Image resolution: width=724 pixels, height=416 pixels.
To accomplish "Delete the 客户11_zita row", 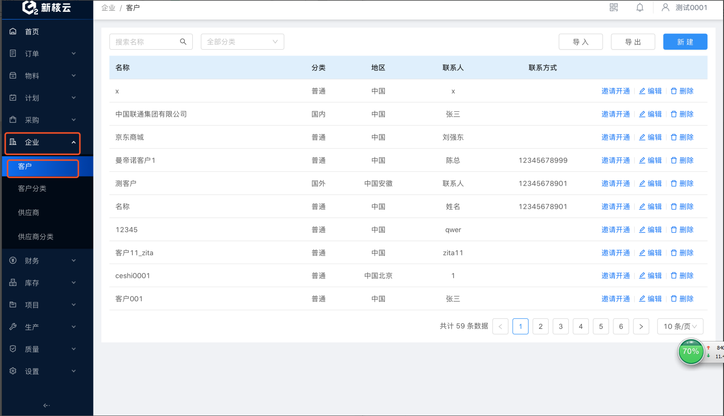I will tap(682, 252).
